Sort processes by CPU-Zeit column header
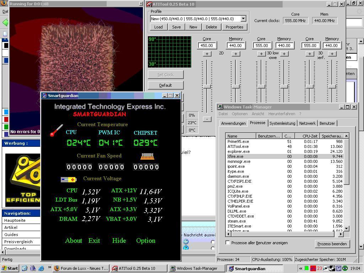This screenshot has height=273, width=364. [307, 136]
